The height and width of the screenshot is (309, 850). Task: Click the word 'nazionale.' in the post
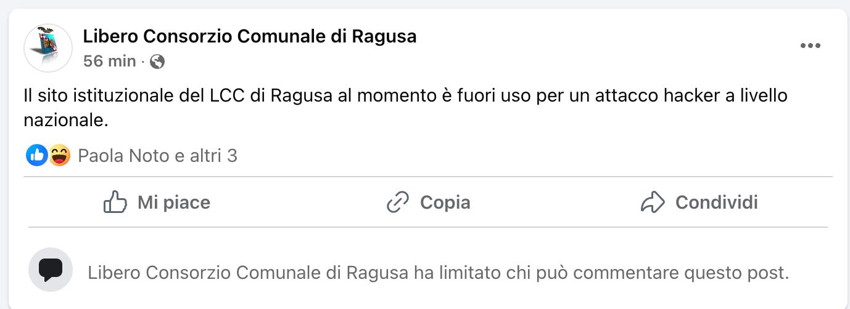point(66,121)
